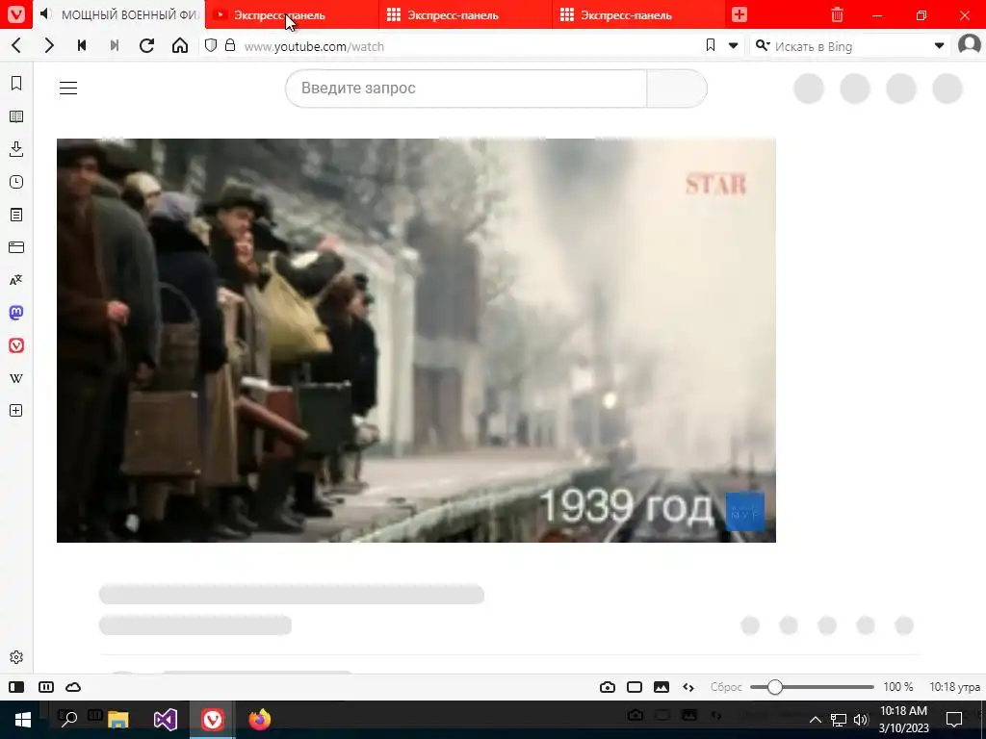Show site info via padlock icon
This screenshot has width=986, height=739.
click(x=230, y=45)
